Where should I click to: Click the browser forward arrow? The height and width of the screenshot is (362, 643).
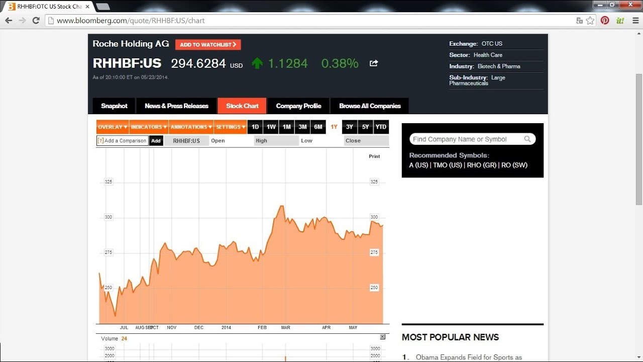[x=22, y=21]
